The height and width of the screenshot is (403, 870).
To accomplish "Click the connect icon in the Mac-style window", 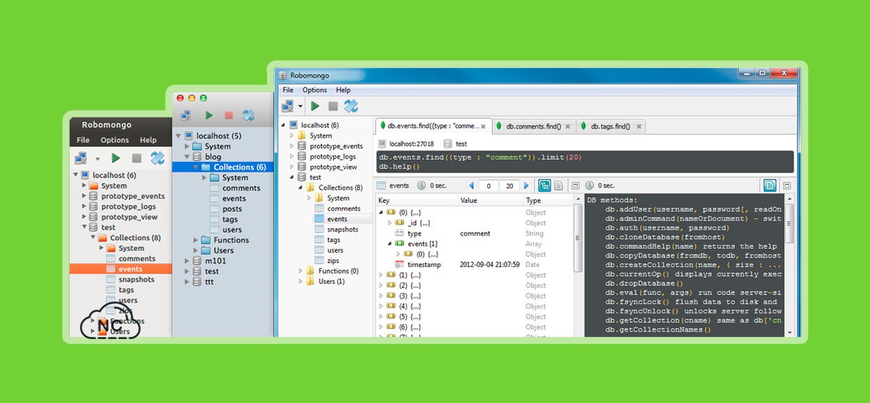I will [186, 115].
